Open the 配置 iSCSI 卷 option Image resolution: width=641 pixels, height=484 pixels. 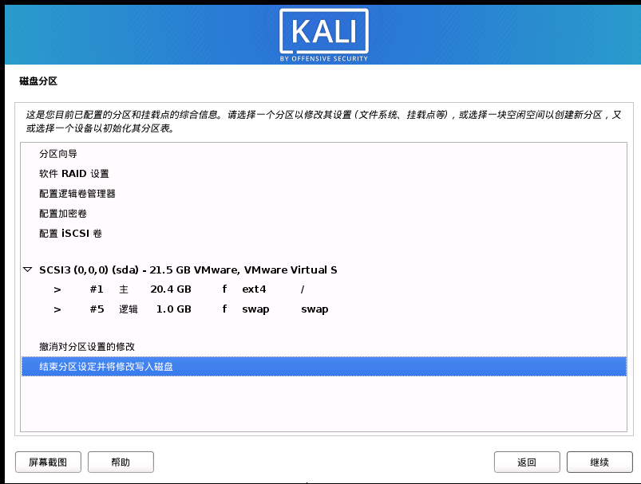70,234
